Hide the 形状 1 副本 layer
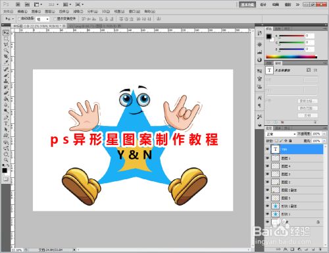Screen dimensions: 329x253 (x=267, y=206)
